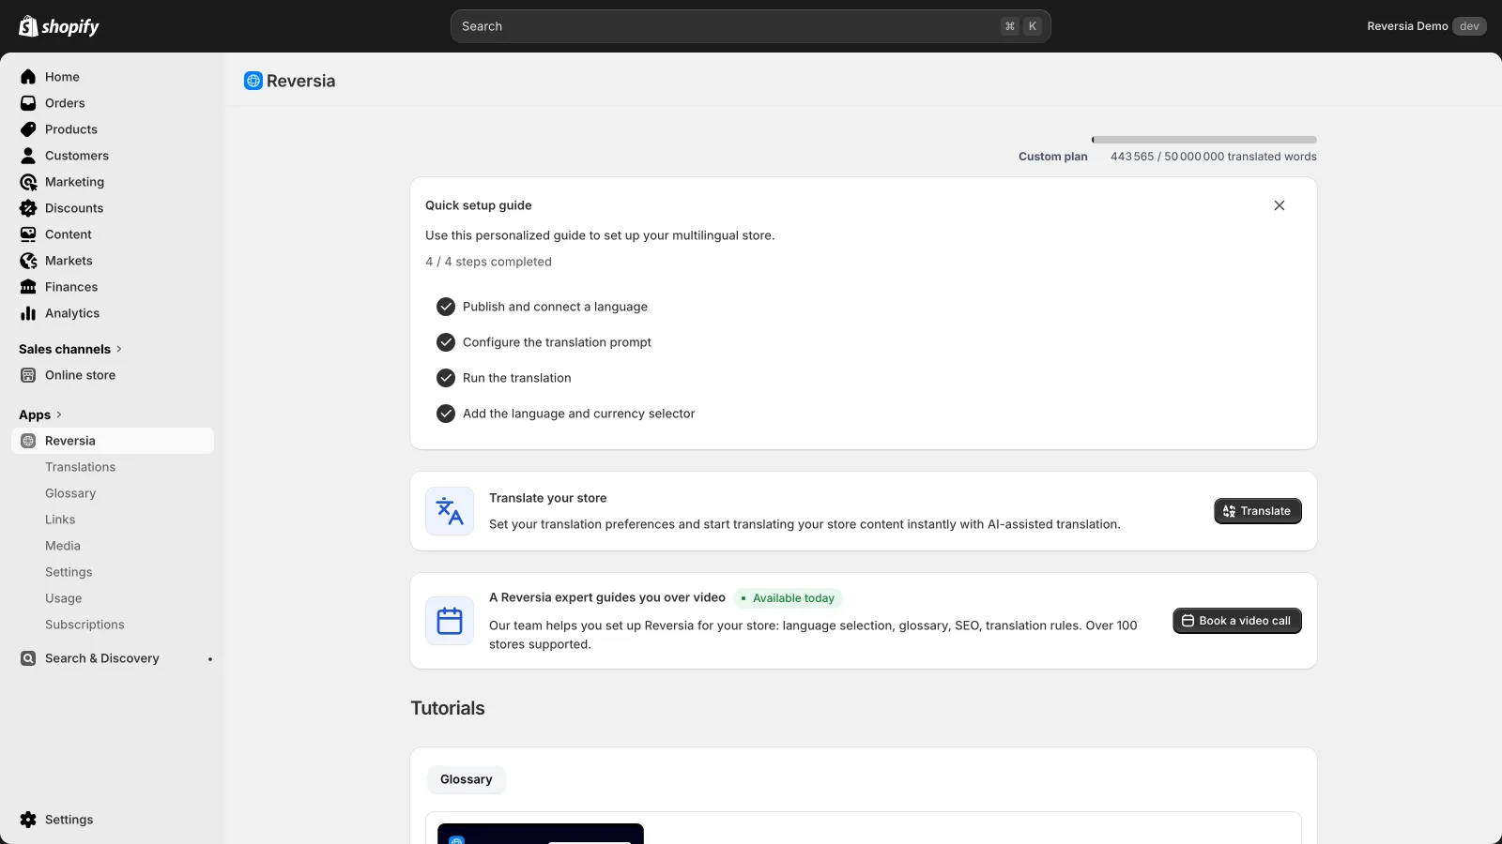
Task: Expand the Apps section
Action: [x=40, y=414]
